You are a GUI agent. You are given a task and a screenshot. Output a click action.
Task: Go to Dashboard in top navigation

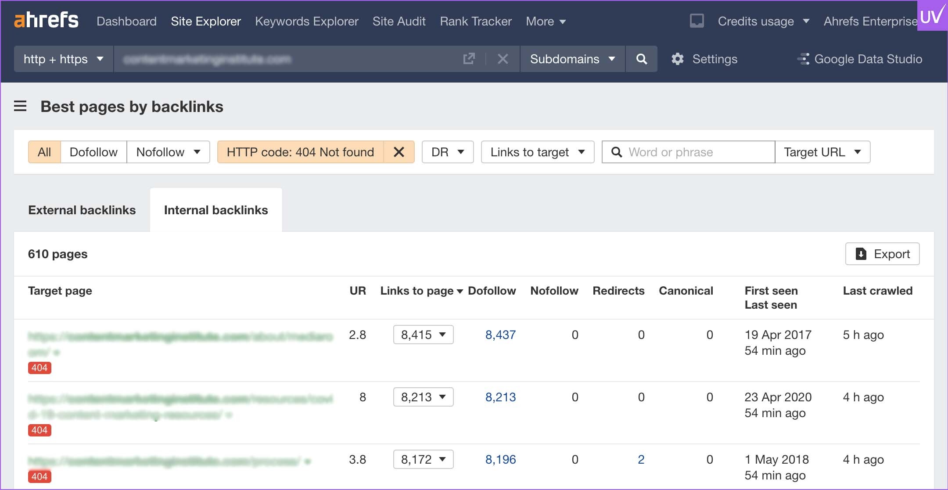tap(126, 21)
